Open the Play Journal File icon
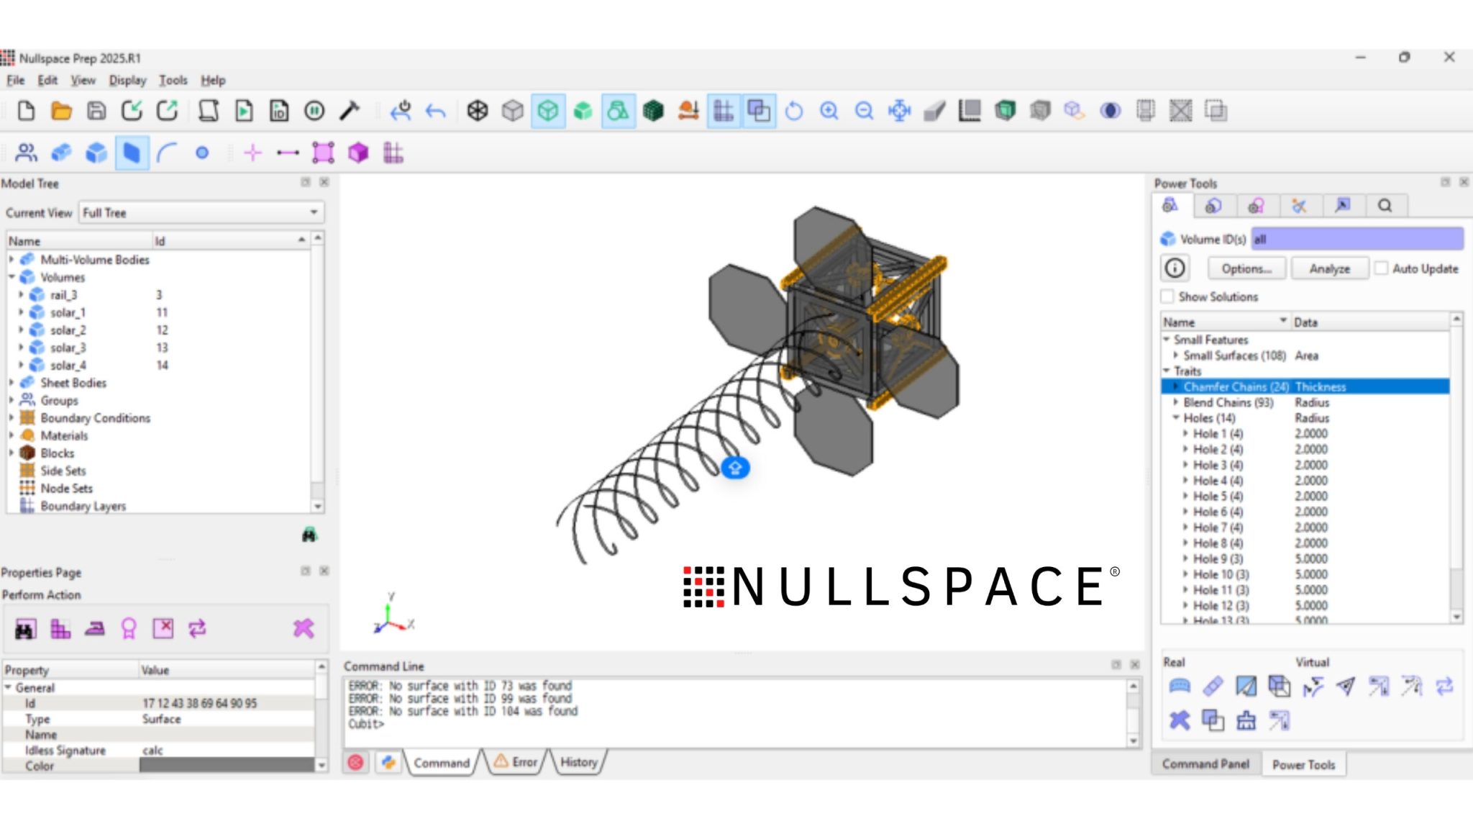The height and width of the screenshot is (829, 1473). click(x=245, y=110)
